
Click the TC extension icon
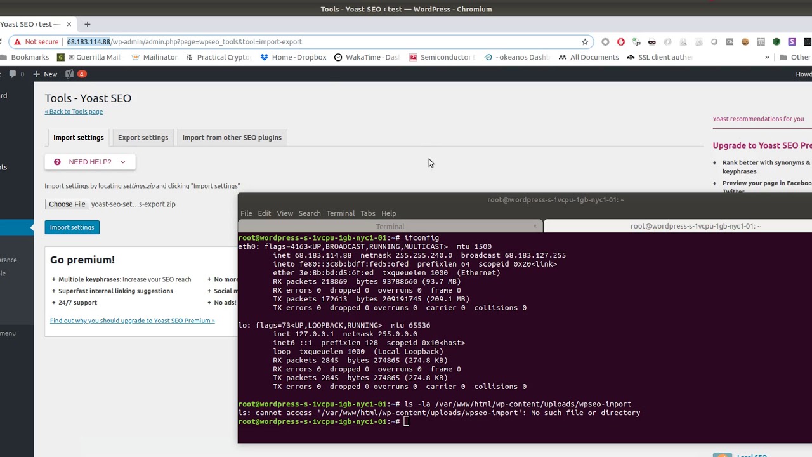(x=761, y=42)
